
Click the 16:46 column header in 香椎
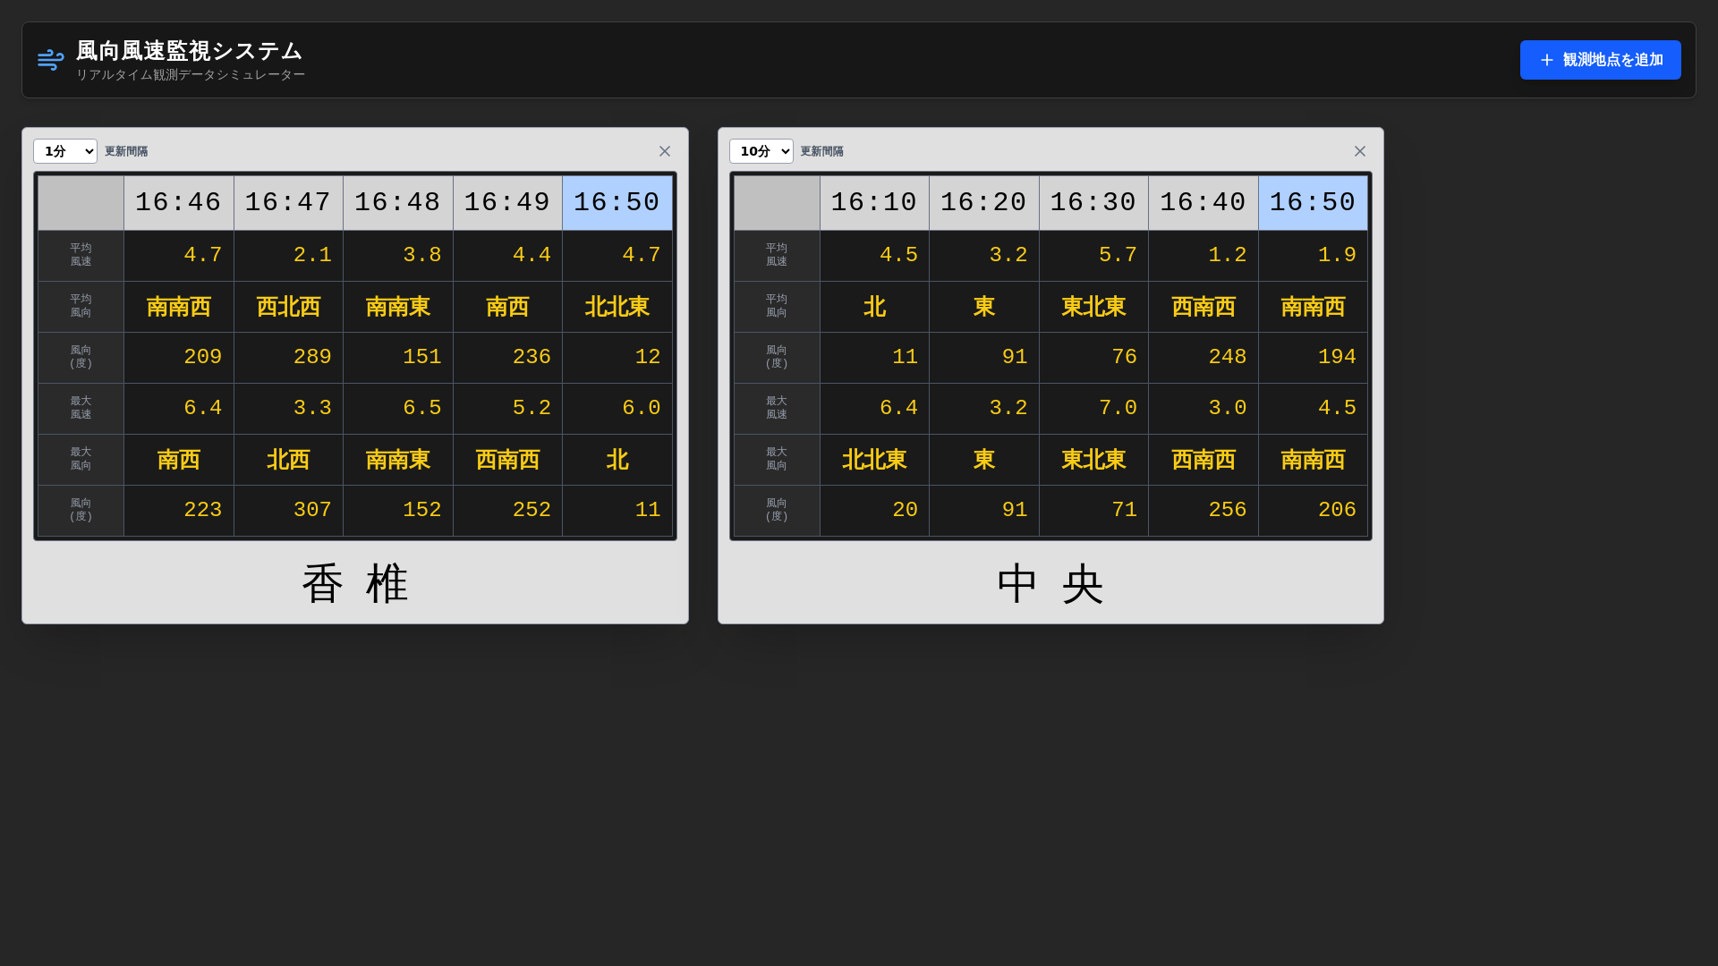click(x=179, y=203)
